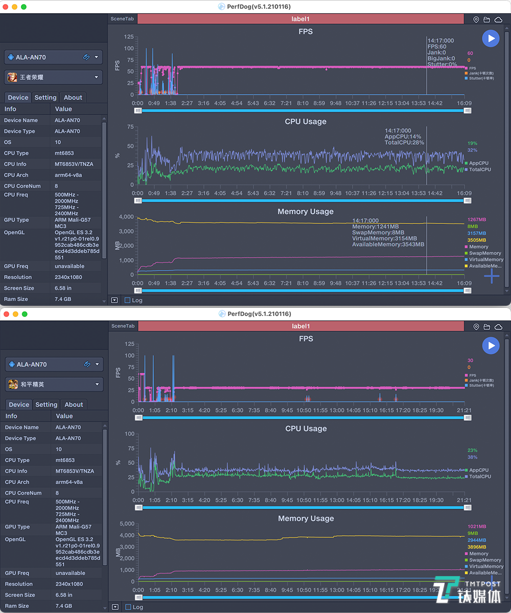Switch to About tab in 和平精英 window
This screenshot has height=613, width=511.
click(74, 404)
